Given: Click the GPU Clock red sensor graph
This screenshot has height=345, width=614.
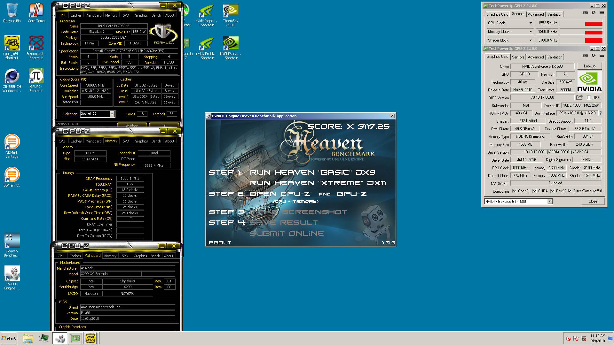Looking at the screenshot, I should pos(581,23).
